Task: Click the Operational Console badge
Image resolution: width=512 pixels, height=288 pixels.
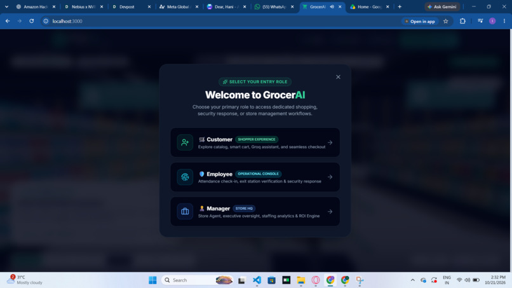Action: click(x=258, y=174)
